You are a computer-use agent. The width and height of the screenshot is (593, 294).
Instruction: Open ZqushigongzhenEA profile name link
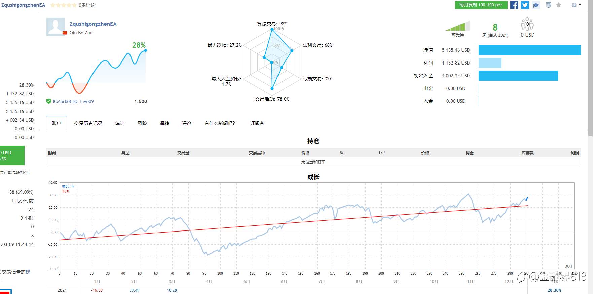coord(93,24)
